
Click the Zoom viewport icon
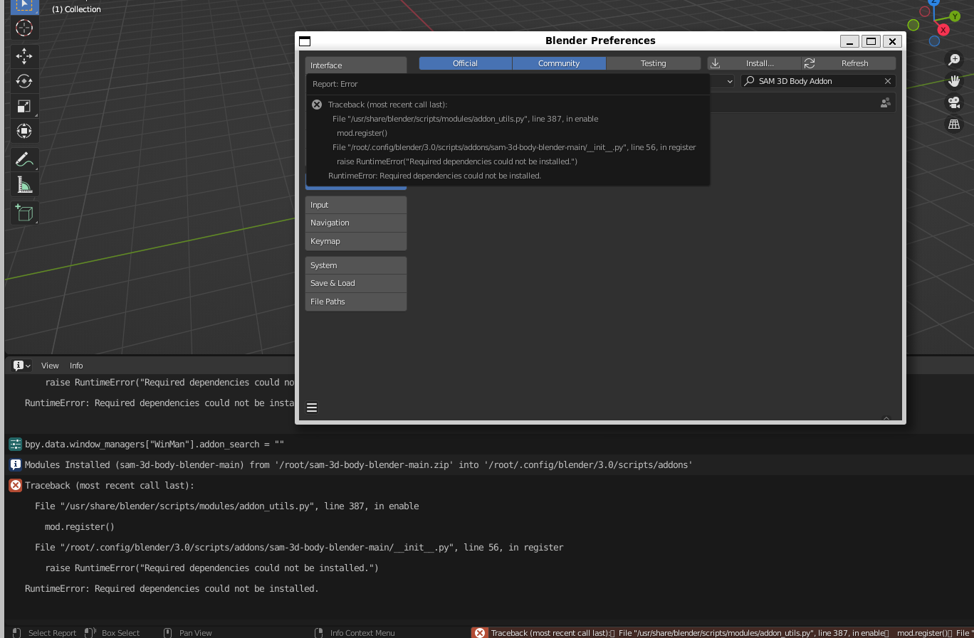coord(954,60)
